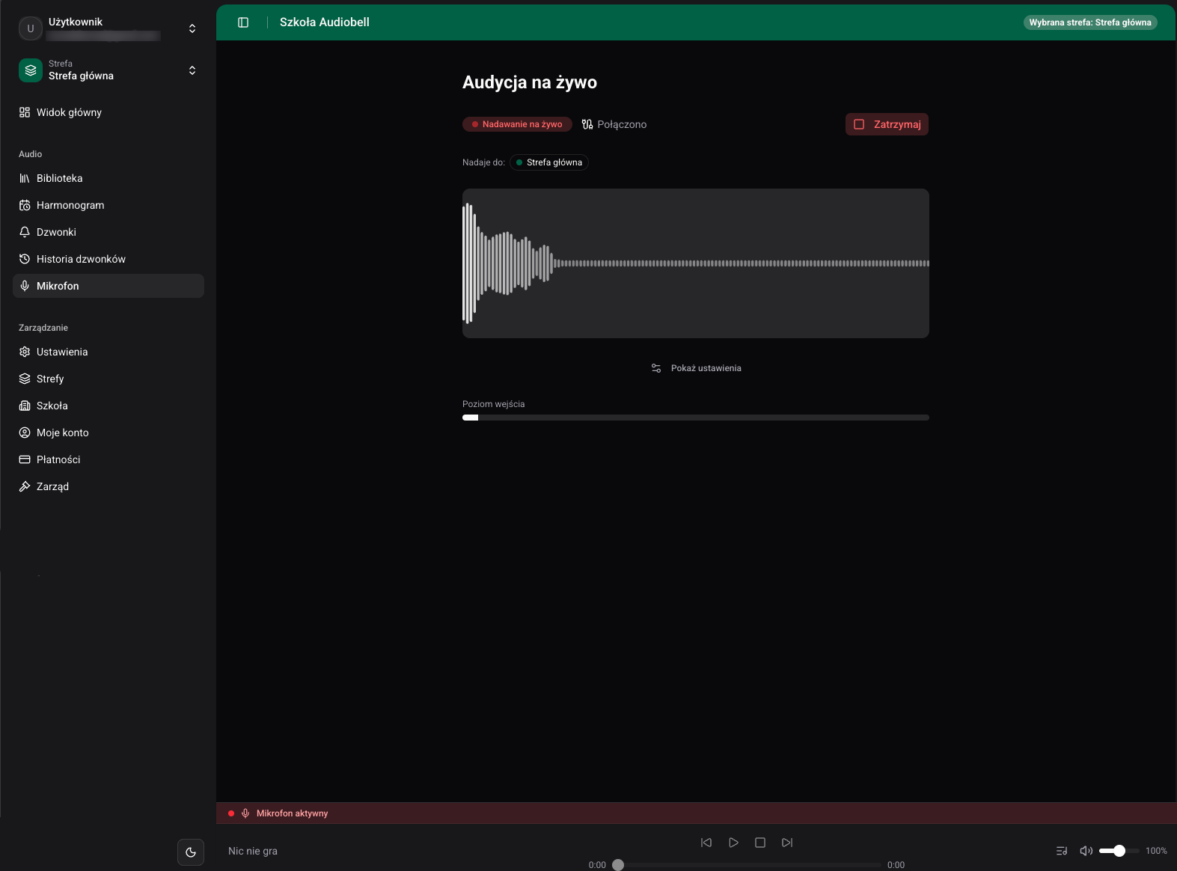Open the Strefa główna zone selector

(108, 70)
